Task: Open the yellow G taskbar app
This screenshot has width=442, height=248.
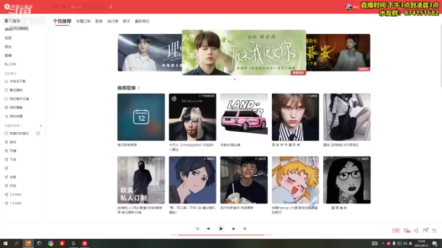Action: coord(73,244)
